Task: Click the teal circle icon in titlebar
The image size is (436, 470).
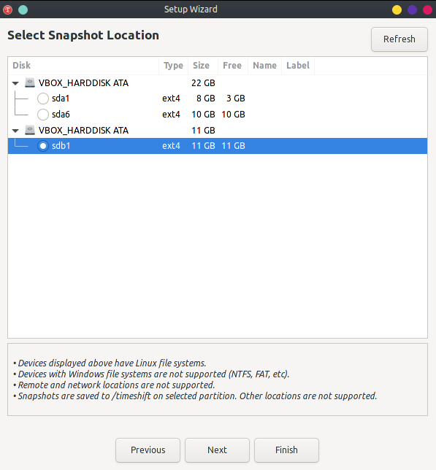Action: tap(23, 9)
